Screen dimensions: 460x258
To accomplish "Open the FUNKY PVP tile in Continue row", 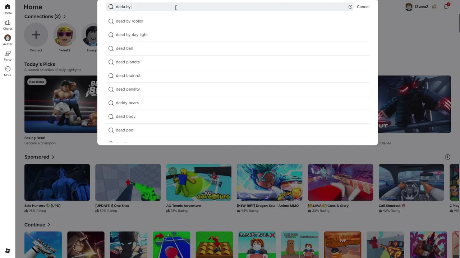I will click(342, 245).
